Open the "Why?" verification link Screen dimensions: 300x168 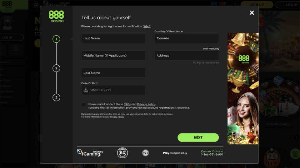pyautogui.click(x=147, y=26)
